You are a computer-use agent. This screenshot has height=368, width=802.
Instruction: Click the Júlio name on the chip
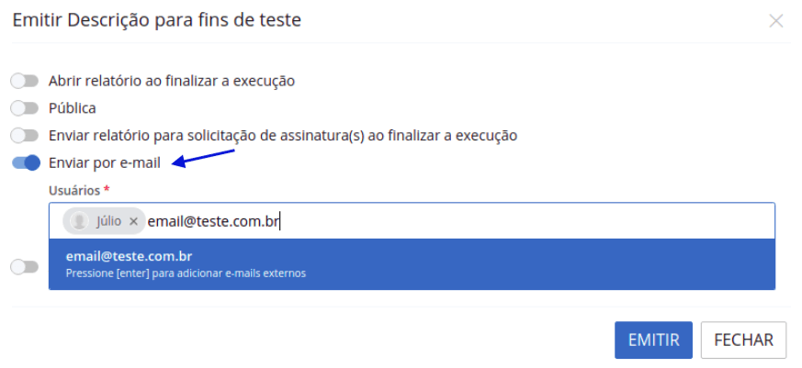click(x=108, y=221)
